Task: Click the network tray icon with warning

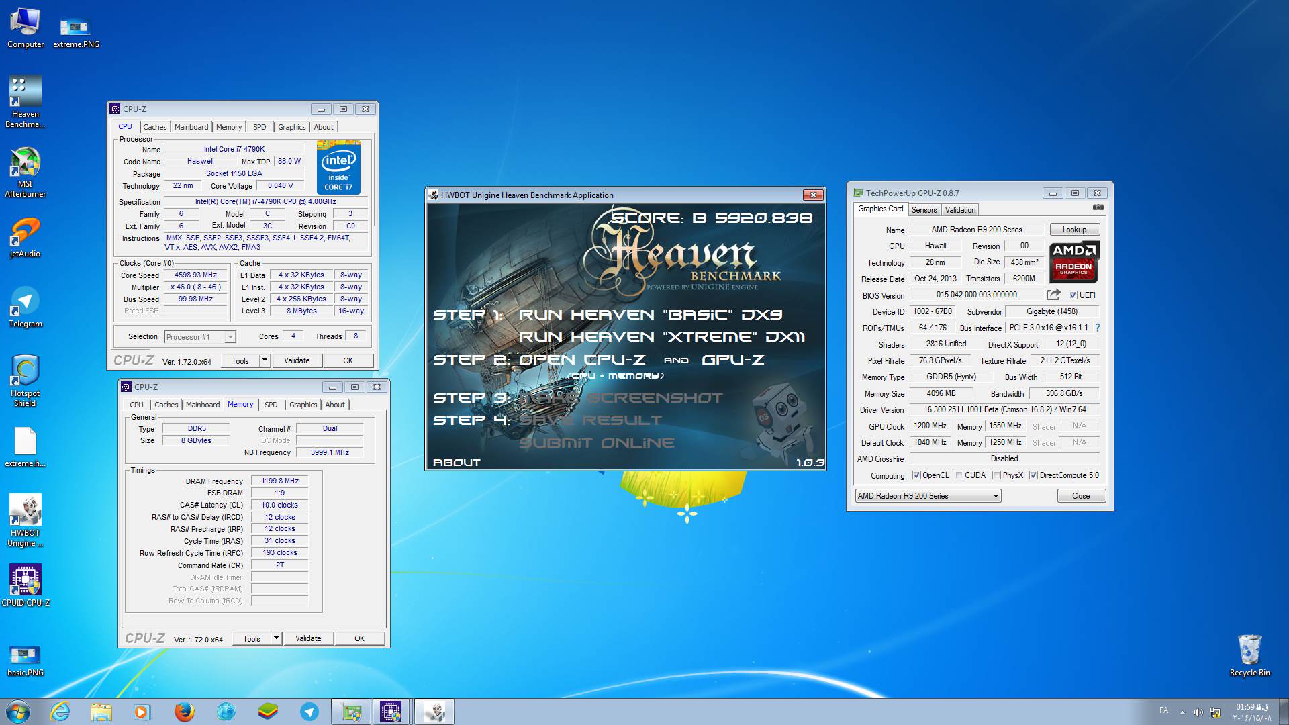Action: click(x=1215, y=712)
